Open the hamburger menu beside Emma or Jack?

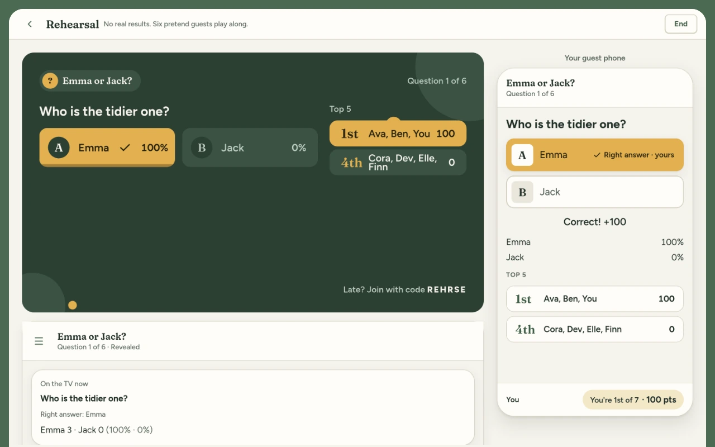click(39, 341)
